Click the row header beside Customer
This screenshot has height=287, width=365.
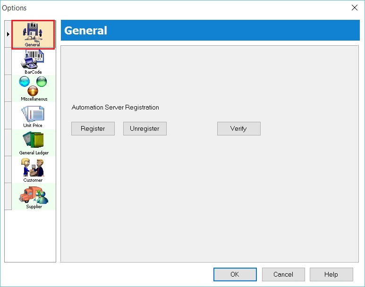click(x=8, y=169)
